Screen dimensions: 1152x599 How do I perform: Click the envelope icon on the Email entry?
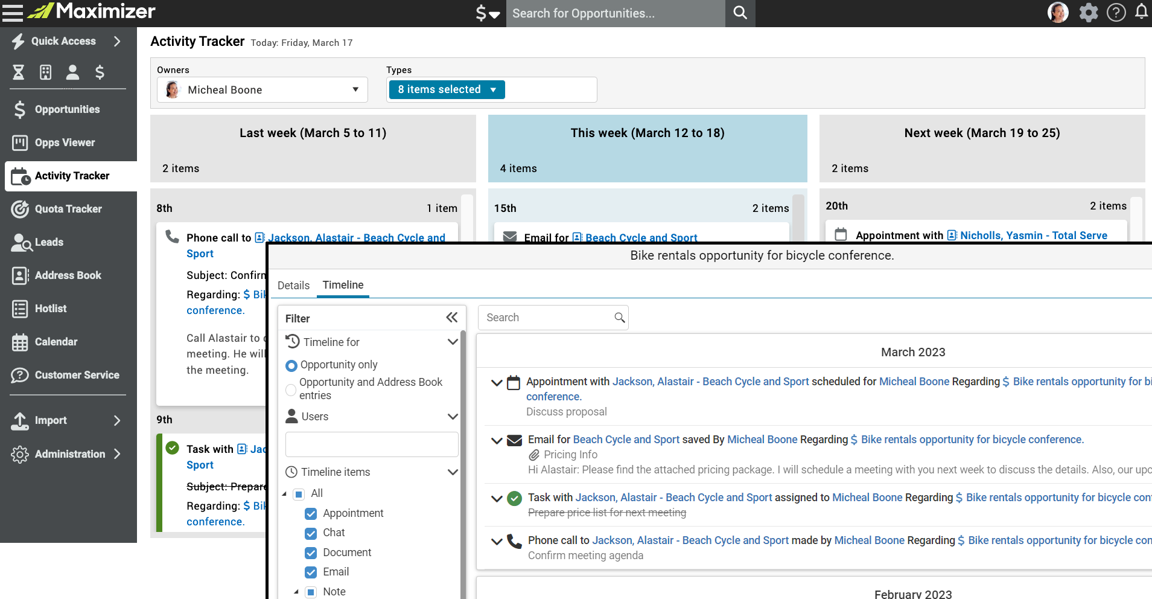pos(514,440)
